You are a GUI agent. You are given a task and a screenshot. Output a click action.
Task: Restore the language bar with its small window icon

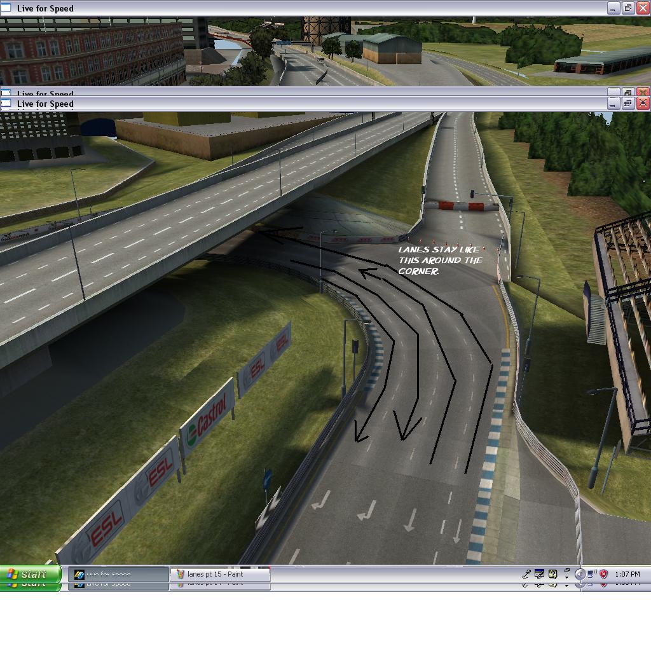click(x=566, y=571)
